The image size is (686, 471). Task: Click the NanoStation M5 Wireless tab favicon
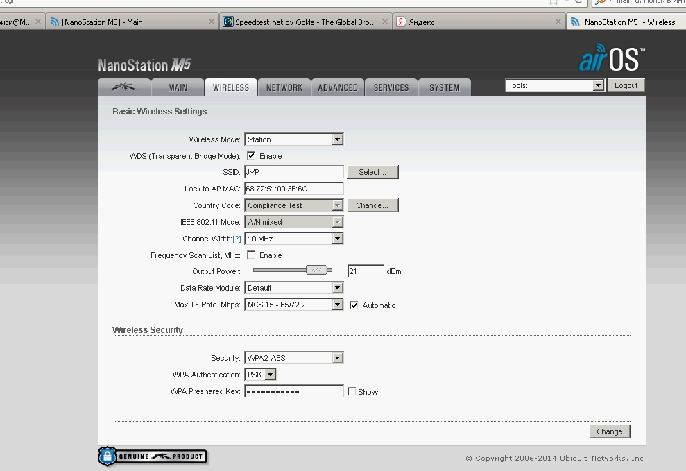(575, 22)
